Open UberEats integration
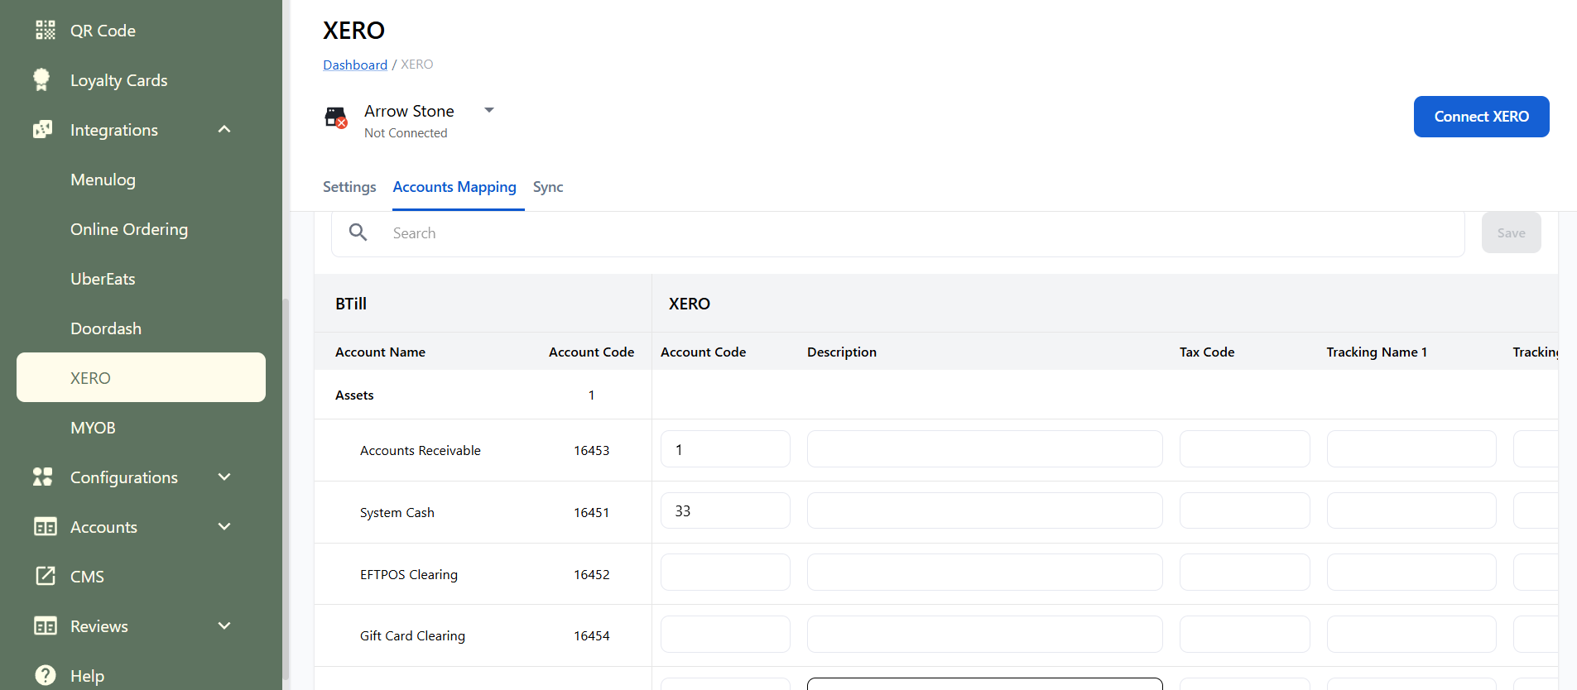This screenshot has height=690, width=1577. pos(103,279)
